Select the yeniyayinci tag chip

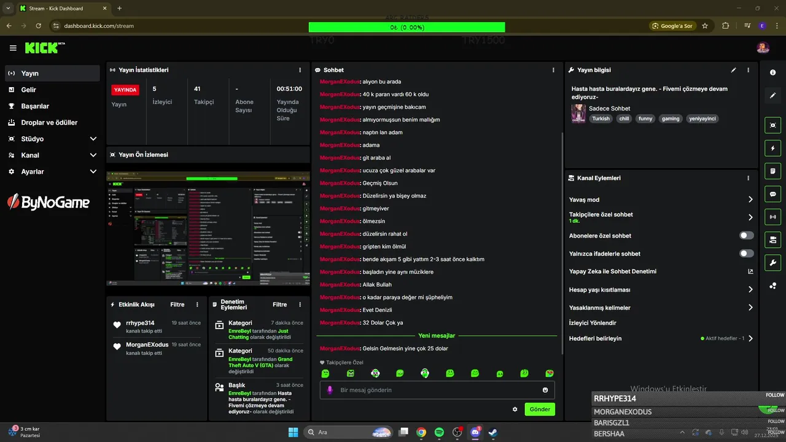pyautogui.click(x=702, y=118)
